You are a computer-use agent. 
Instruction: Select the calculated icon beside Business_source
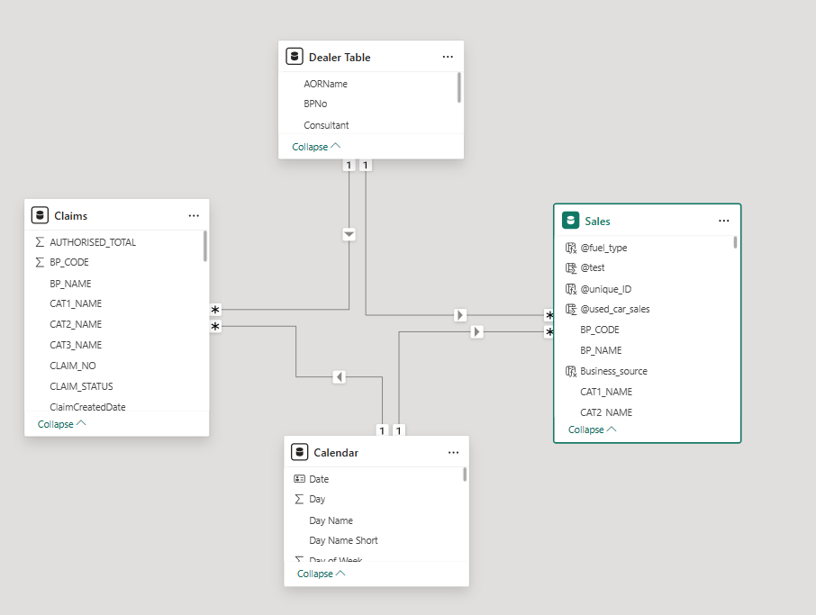click(x=571, y=371)
